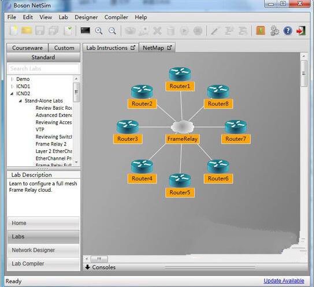Screen dimensions: 316x287
Task: Click the Standard header button
Action: point(43,57)
